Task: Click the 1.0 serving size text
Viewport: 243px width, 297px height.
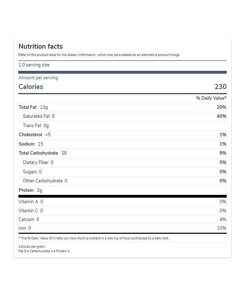Action: pyautogui.click(x=34, y=65)
